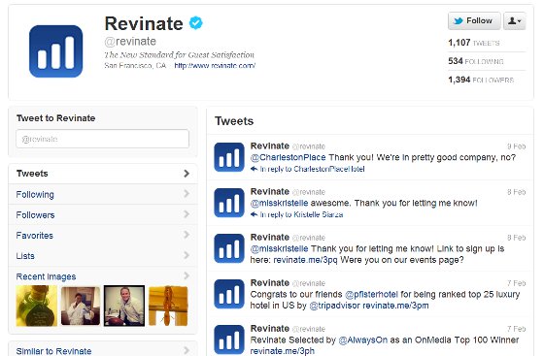Click the avatar on the 'awesome. Thank you' tweet
The width and height of the screenshot is (544, 356).
229,203
